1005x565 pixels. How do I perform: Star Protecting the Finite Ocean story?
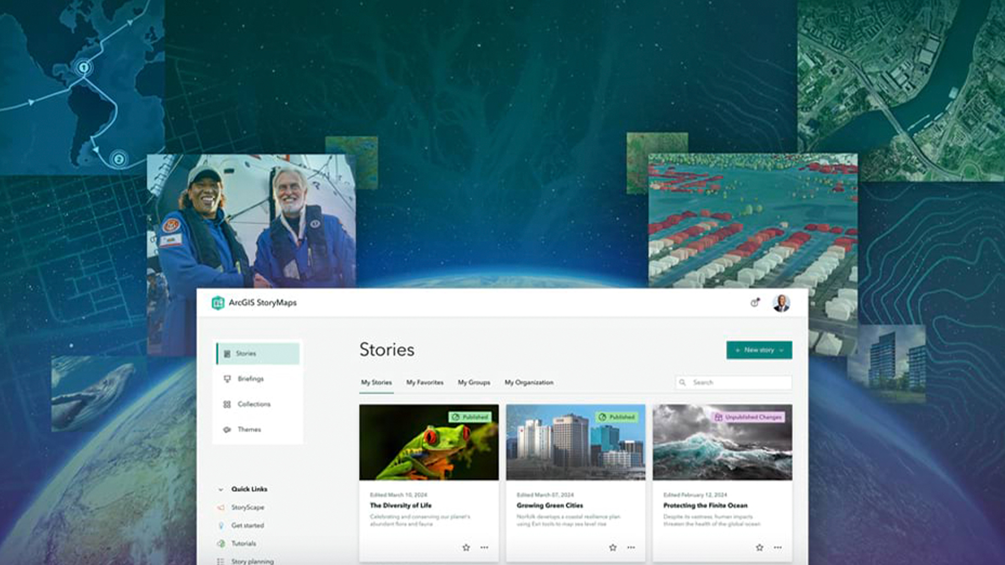click(759, 548)
